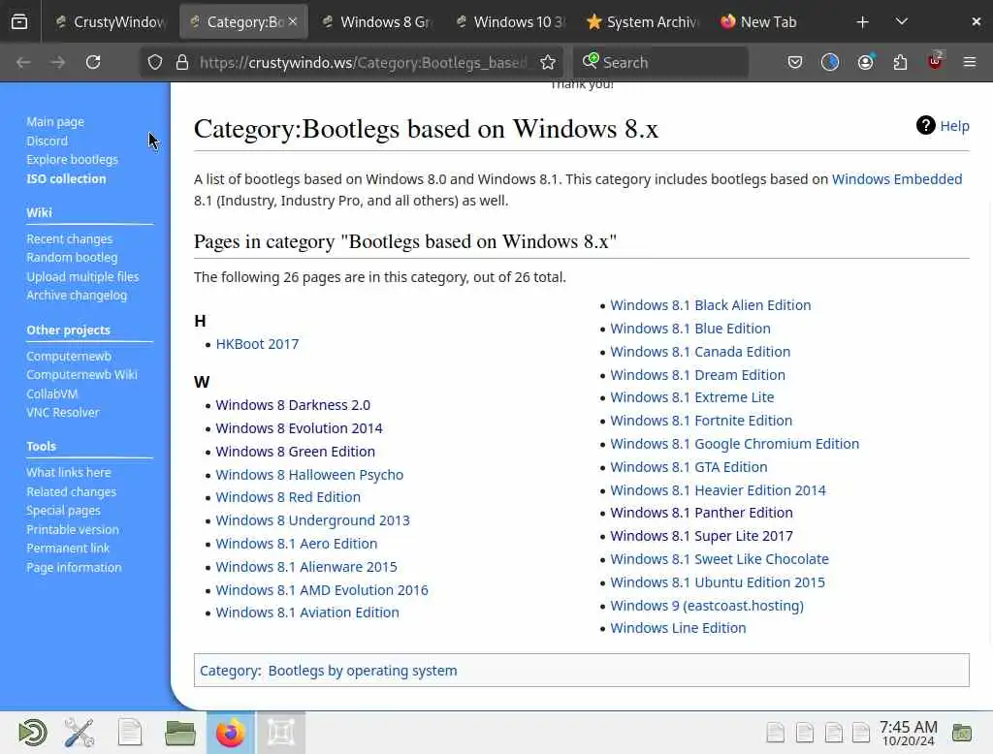Open the Firefox View icon

pyautogui.click(x=19, y=22)
